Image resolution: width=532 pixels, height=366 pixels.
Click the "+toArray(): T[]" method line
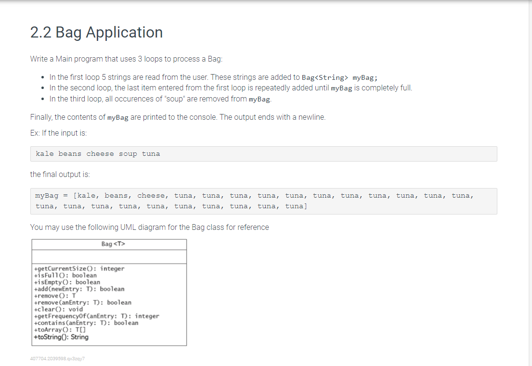(60, 330)
